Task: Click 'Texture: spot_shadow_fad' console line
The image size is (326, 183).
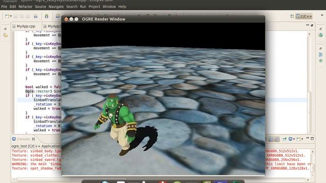Action: pos(36,168)
